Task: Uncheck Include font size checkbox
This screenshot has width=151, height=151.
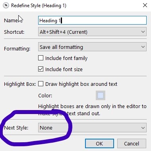Action: (41, 69)
